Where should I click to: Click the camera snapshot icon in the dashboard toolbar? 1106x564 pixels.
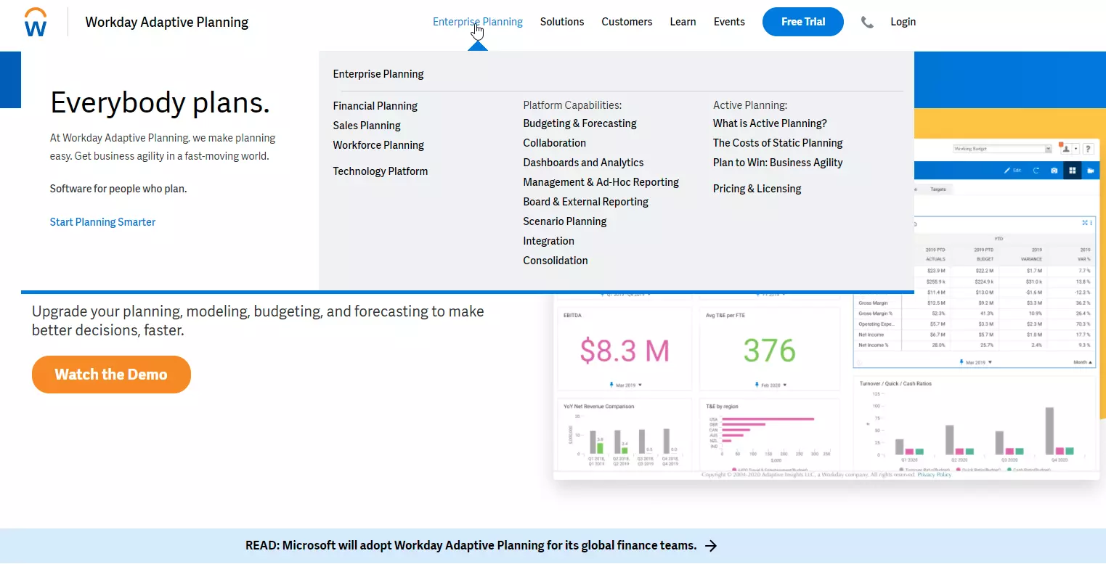(x=1054, y=171)
